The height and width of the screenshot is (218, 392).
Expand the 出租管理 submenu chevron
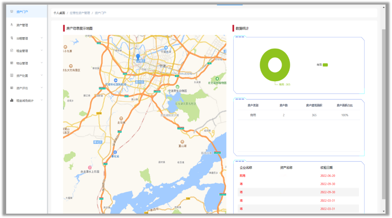[x=42, y=38]
